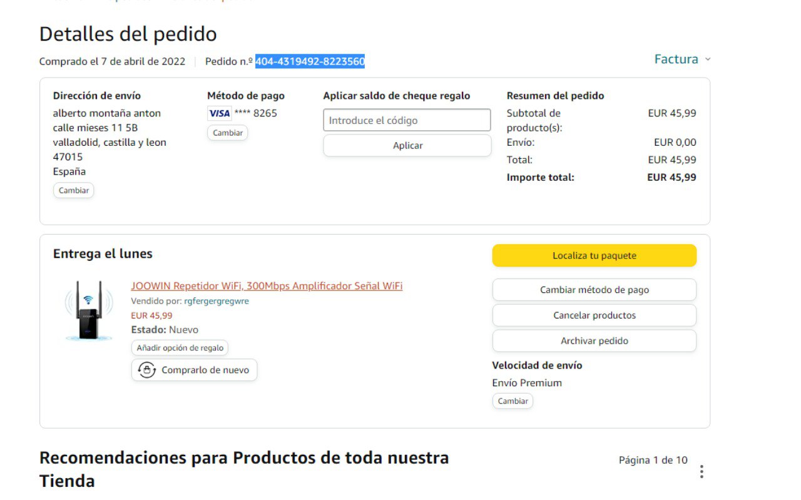Change the Visa payment method with Cambiar
The height and width of the screenshot is (500, 801).
click(x=228, y=133)
